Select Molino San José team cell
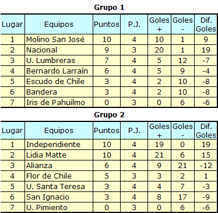 (59, 40)
